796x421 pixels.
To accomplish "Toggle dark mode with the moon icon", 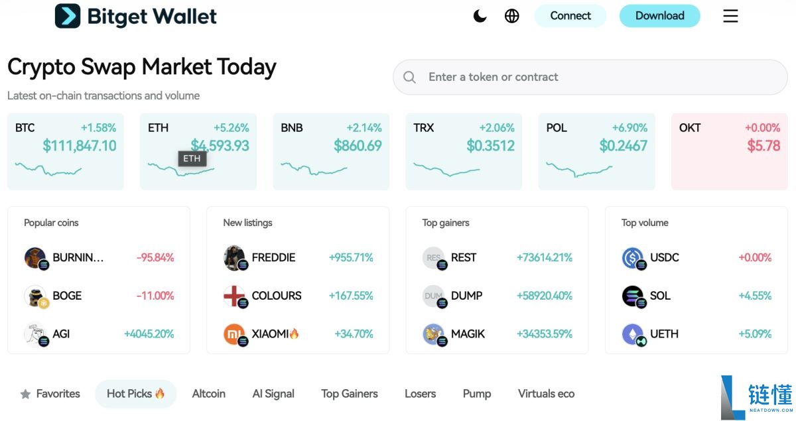I will (x=480, y=16).
